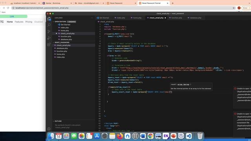
Task: Open the Apps bookmarks shortcut
Action: point(4,12)
